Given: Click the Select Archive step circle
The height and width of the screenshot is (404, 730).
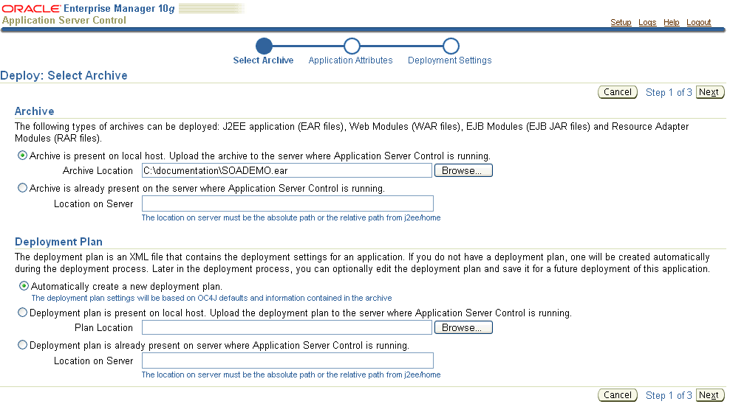Looking at the screenshot, I should tap(264, 46).
